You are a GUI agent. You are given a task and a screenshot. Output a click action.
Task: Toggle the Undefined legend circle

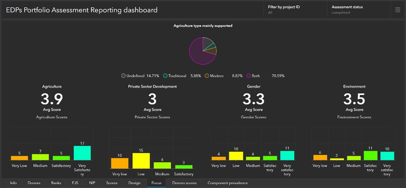tap(123, 76)
